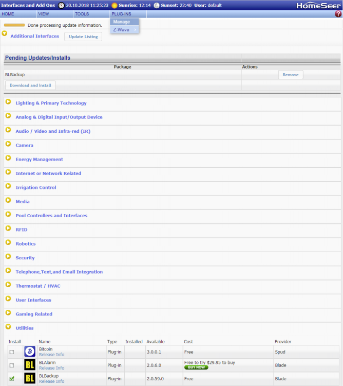Expand the Lighting & Primary Technology section
This screenshot has width=343, height=386.
click(8, 102)
